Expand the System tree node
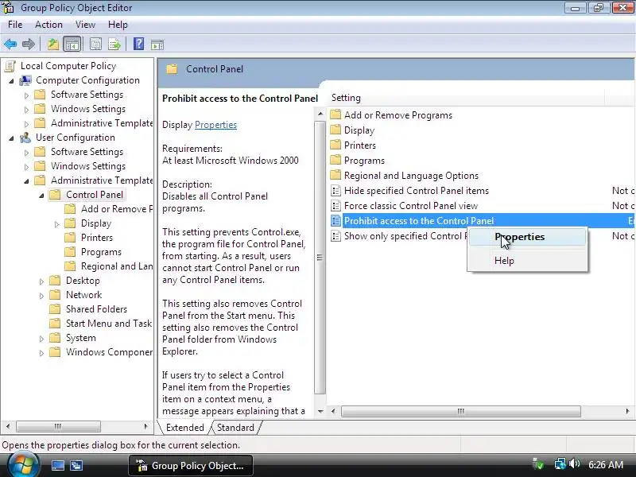636x477 pixels. pos(41,339)
